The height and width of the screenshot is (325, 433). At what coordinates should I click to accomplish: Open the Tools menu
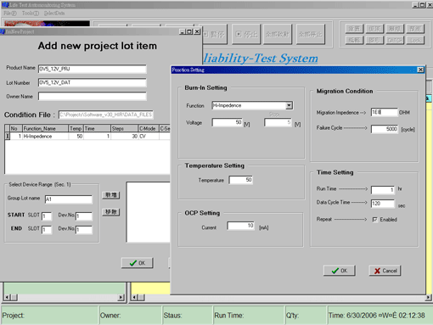(31, 14)
